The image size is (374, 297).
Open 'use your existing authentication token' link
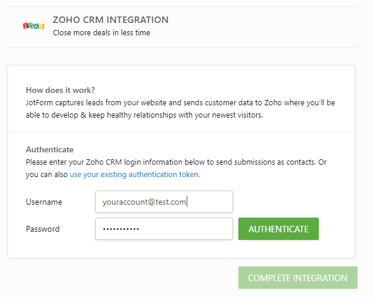click(134, 174)
